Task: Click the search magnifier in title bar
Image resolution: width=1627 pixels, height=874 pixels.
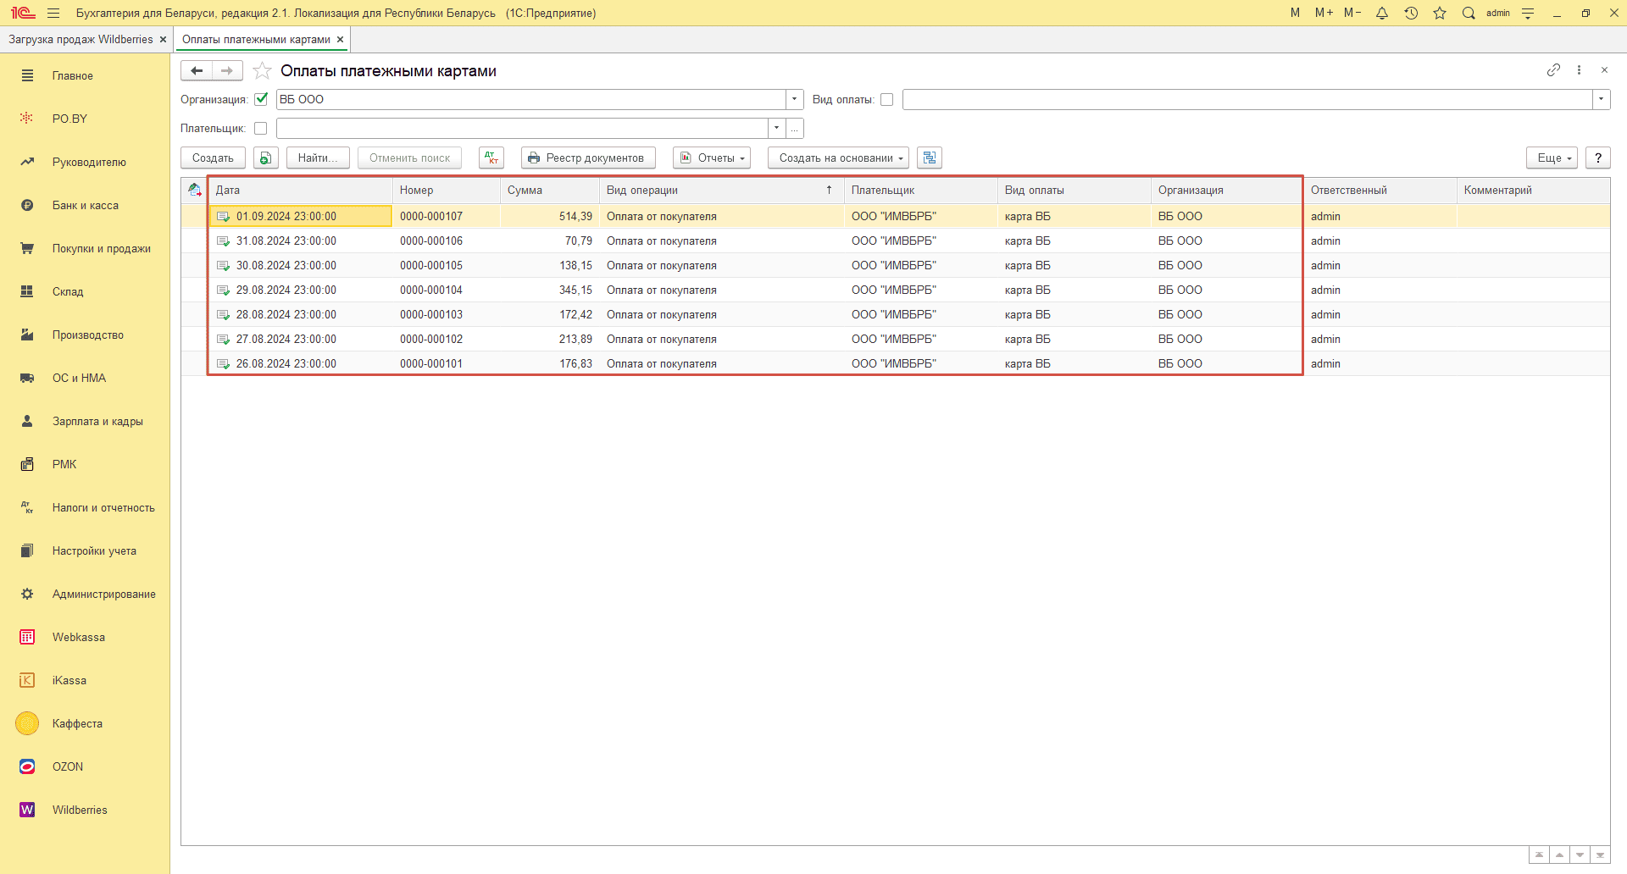Action: pos(1469,14)
